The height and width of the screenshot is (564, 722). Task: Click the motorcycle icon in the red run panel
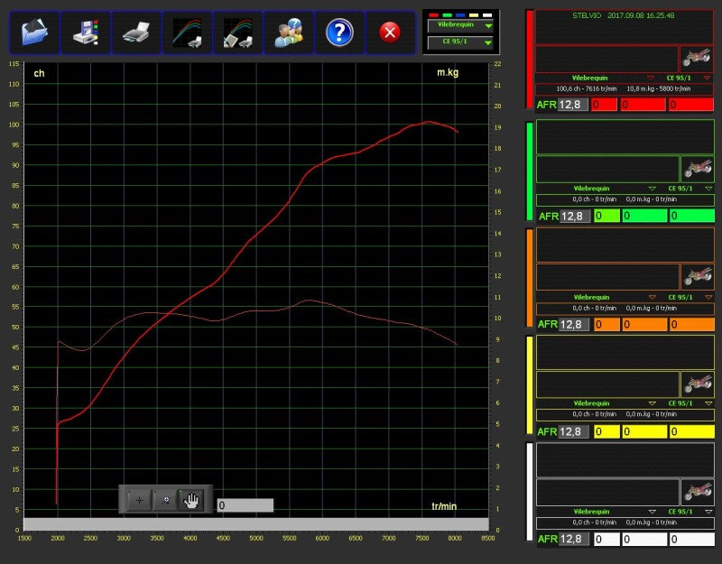tap(697, 59)
